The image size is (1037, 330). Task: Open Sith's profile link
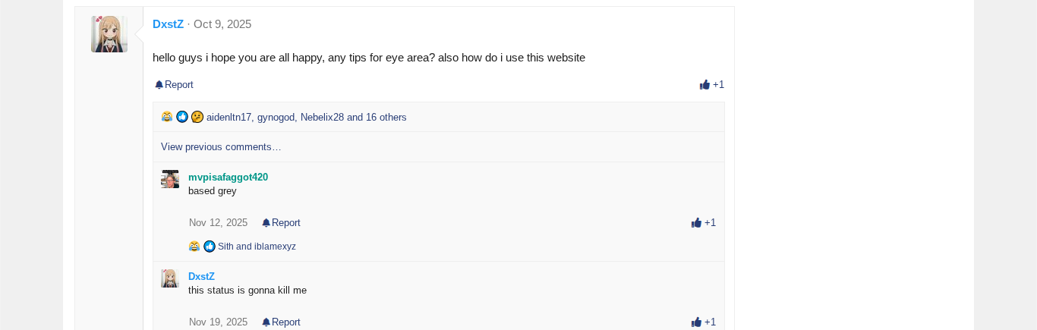pos(225,247)
